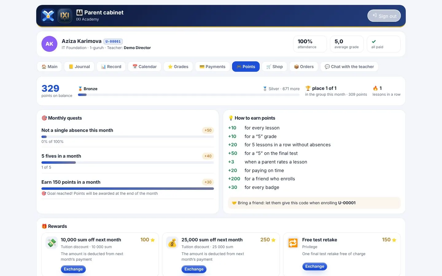Open the Journal tab
This screenshot has height=276, width=442.
click(79, 67)
